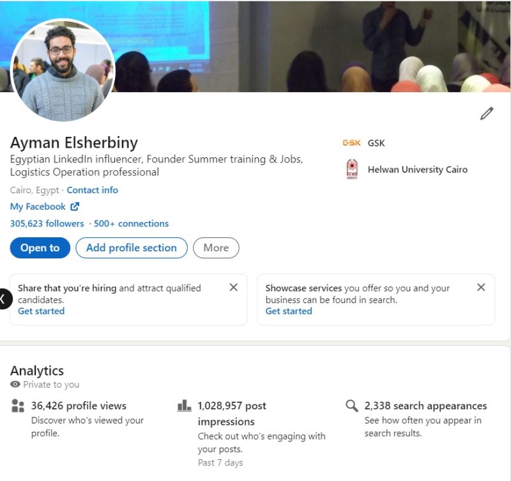The height and width of the screenshot is (481, 511).
Task: Open the More options menu
Action: [217, 248]
